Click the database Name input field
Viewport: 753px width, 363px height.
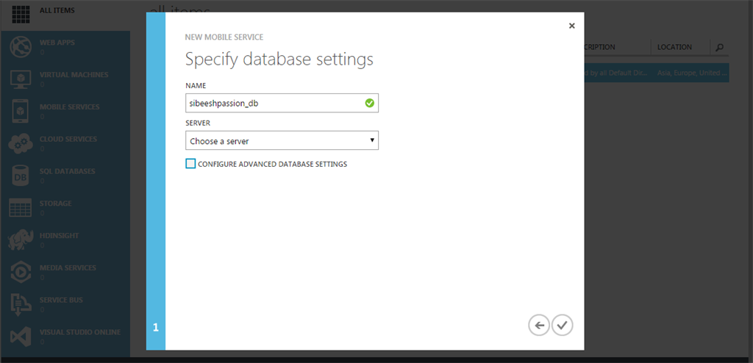point(274,104)
